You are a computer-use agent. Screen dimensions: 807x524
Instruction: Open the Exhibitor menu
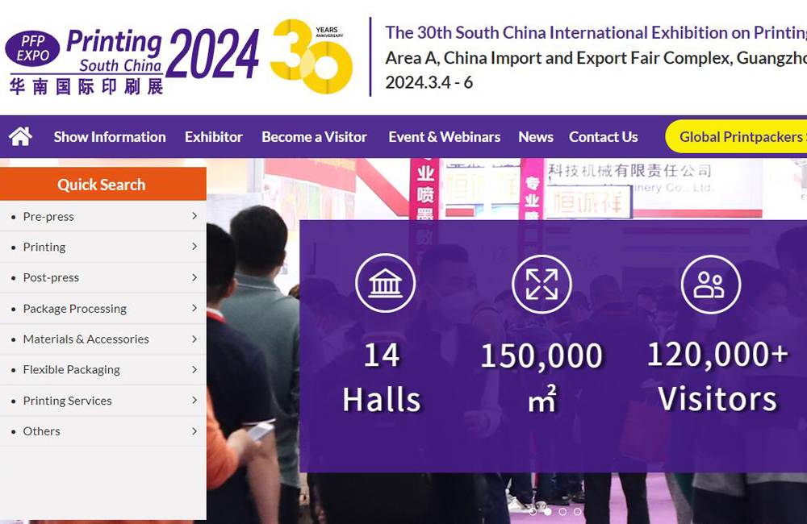coord(214,137)
